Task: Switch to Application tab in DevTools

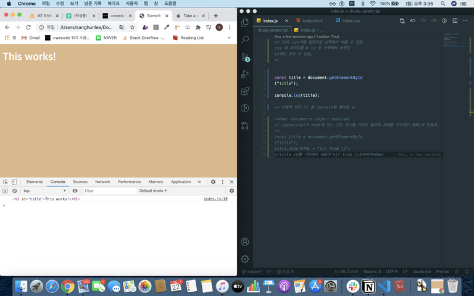Action: point(181,182)
